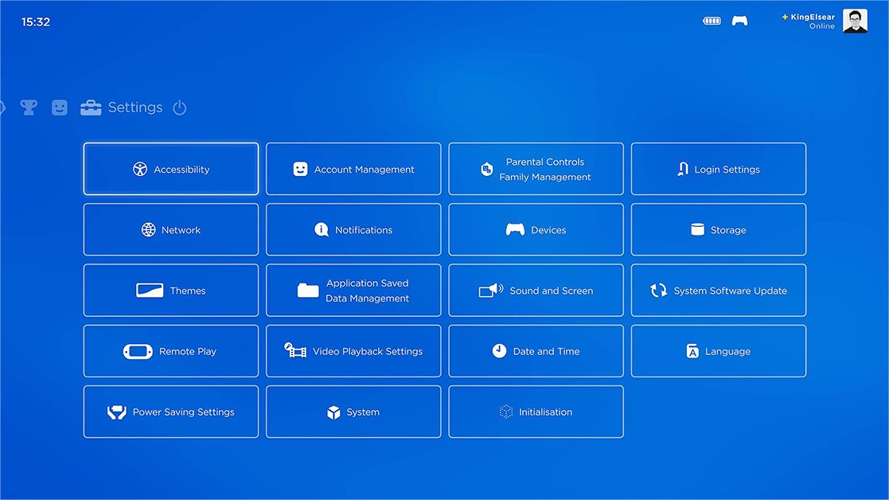The width and height of the screenshot is (889, 500).
Task: Click the power icon beside Settings
Action: [180, 107]
